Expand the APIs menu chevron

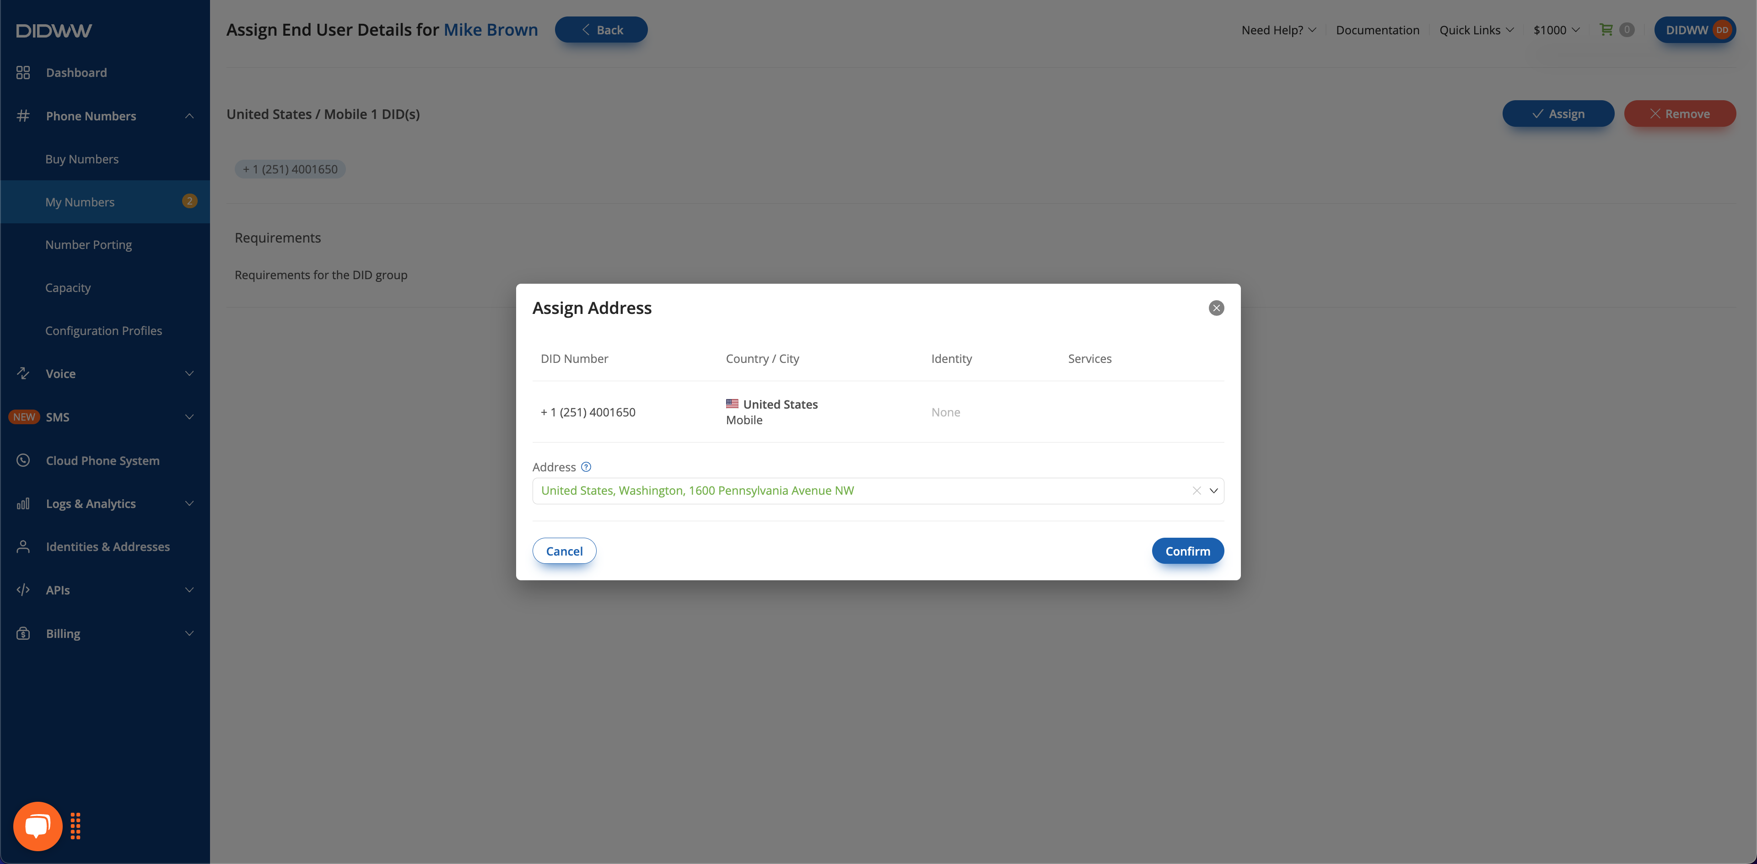pyautogui.click(x=189, y=590)
